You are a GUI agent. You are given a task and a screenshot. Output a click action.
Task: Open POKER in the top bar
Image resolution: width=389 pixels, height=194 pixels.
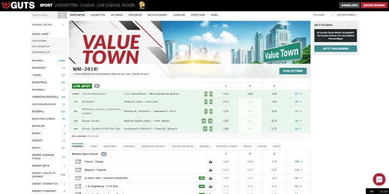129,5
